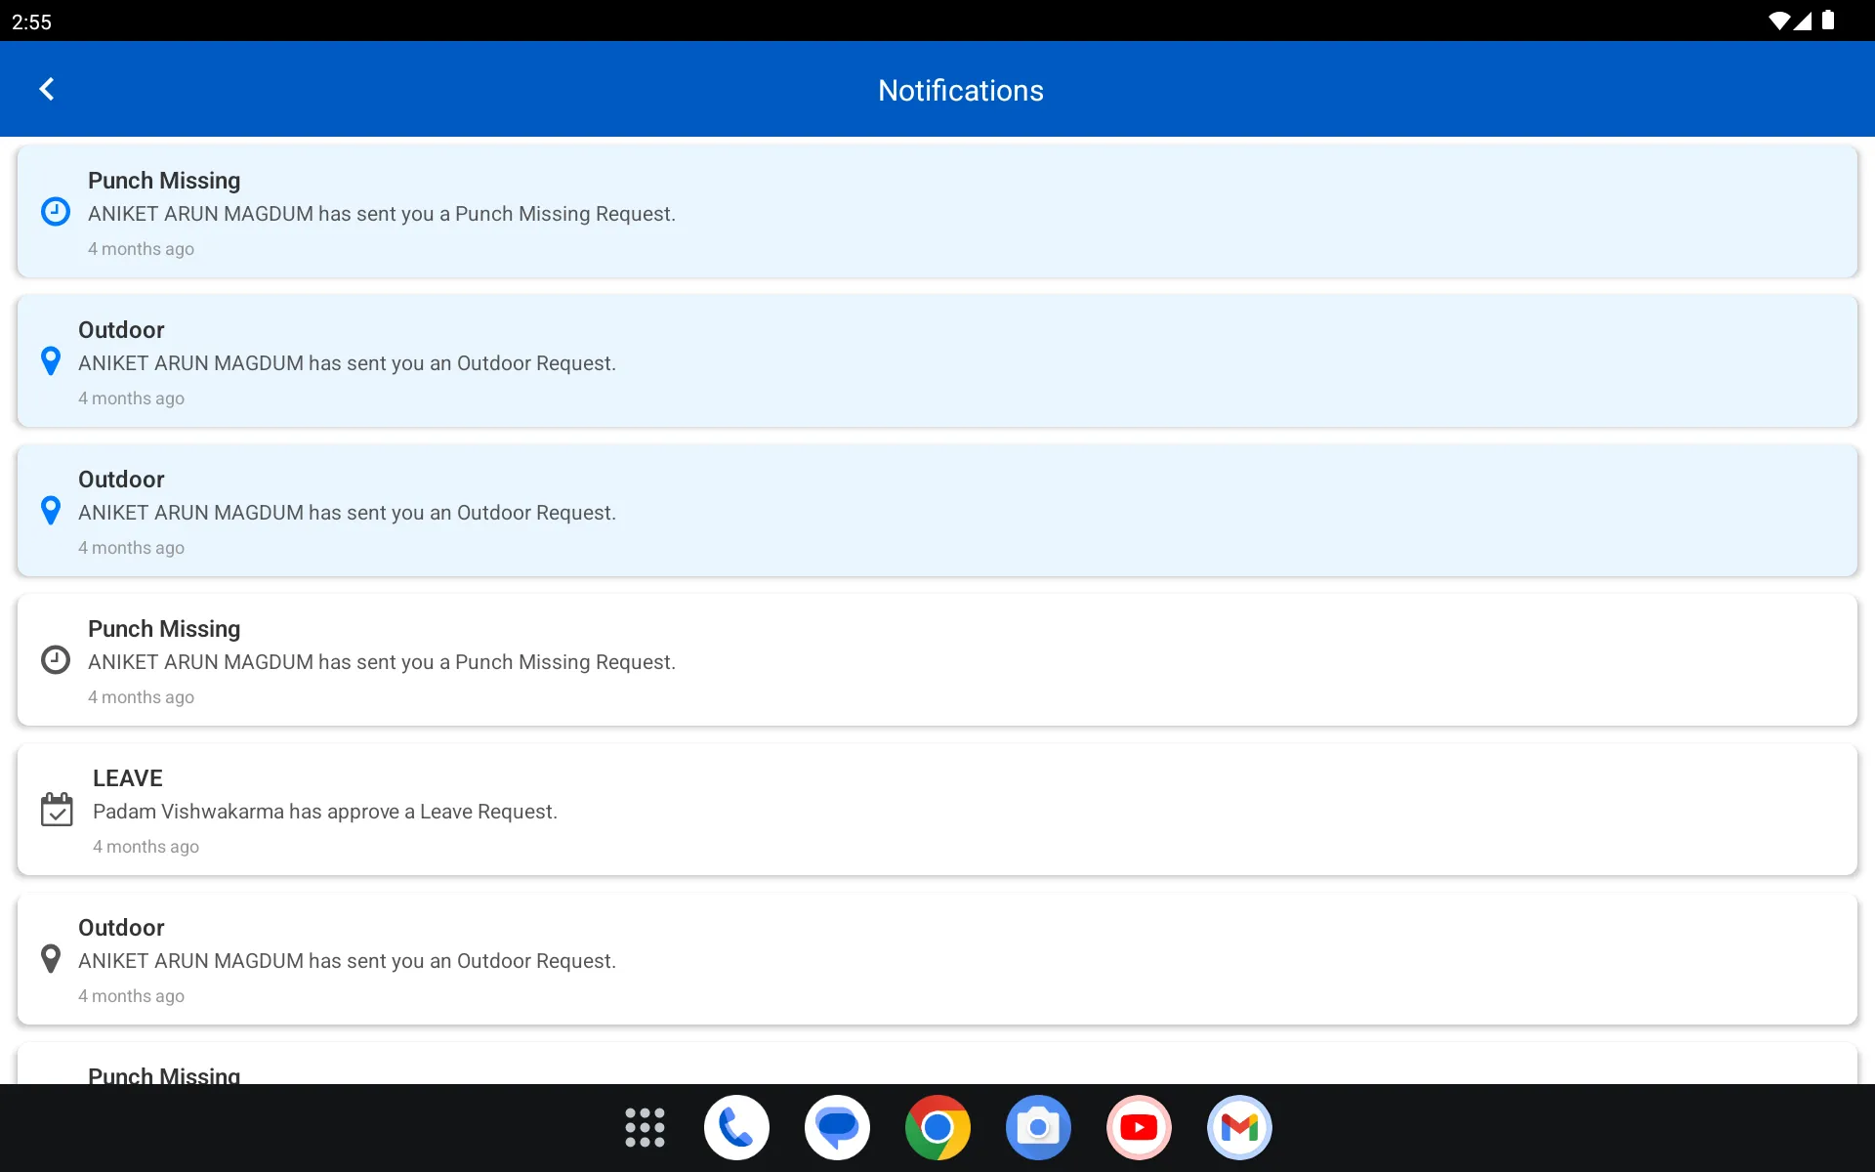The width and height of the screenshot is (1875, 1172).
Task: Open second unread Outdoor notification title
Action: [121, 480]
